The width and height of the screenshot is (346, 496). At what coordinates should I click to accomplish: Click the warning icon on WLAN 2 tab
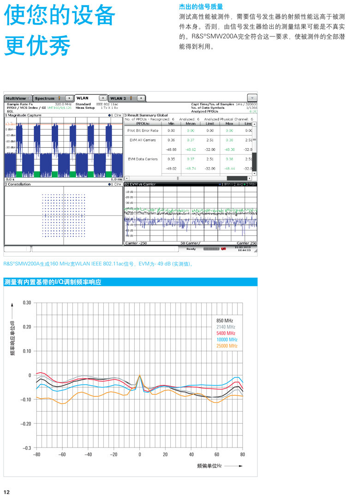pyautogui.click(x=131, y=98)
